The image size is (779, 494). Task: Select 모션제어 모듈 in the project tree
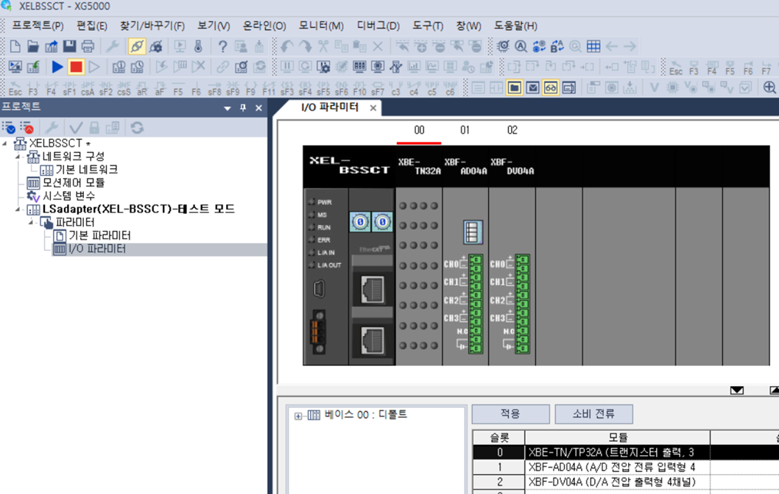point(74,183)
